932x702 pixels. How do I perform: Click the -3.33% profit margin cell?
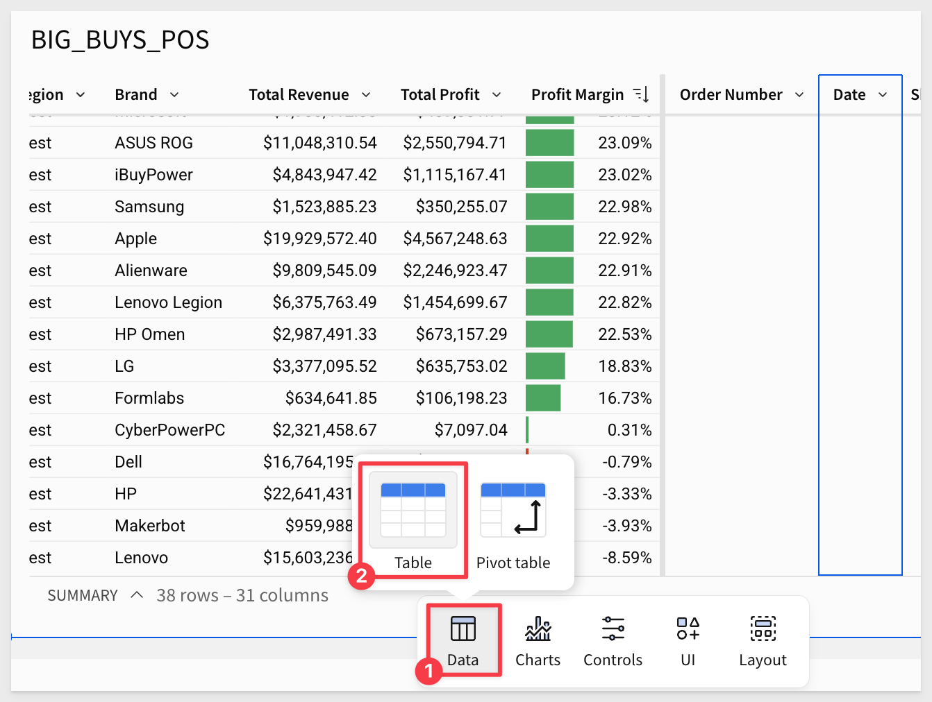(x=626, y=494)
